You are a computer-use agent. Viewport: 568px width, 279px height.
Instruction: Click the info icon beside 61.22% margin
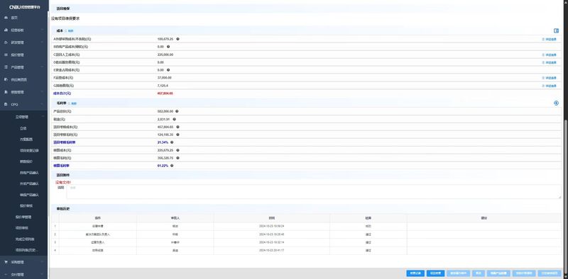pos(172,166)
